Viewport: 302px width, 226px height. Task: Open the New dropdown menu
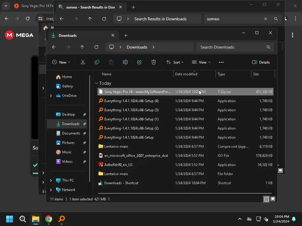click(x=61, y=62)
